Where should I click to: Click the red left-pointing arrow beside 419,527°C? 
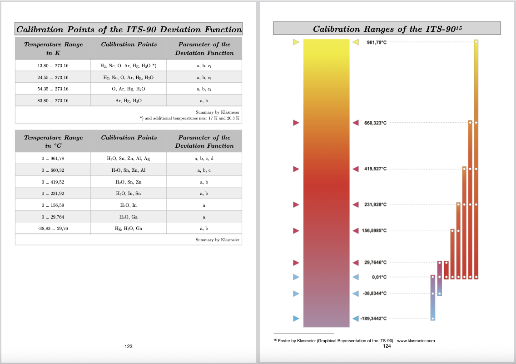click(x=356, y=169)
